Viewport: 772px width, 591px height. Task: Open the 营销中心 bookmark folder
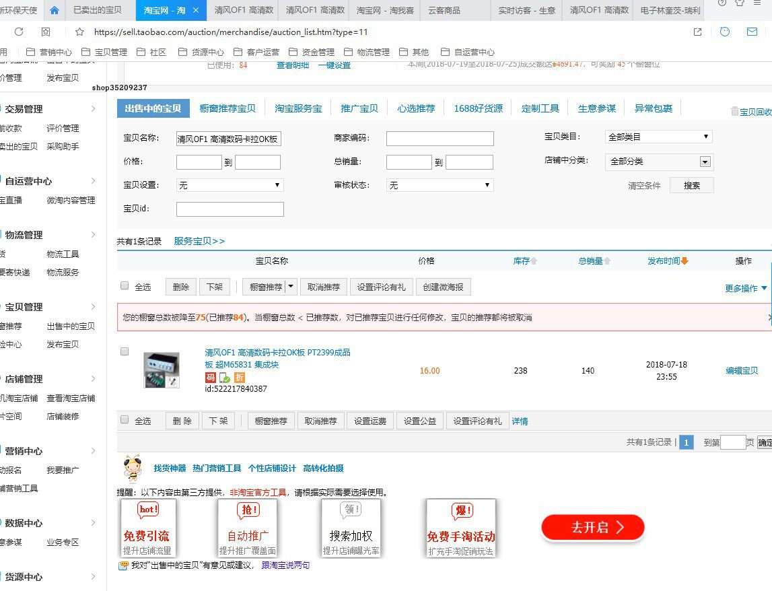click(x=48, y=53)
